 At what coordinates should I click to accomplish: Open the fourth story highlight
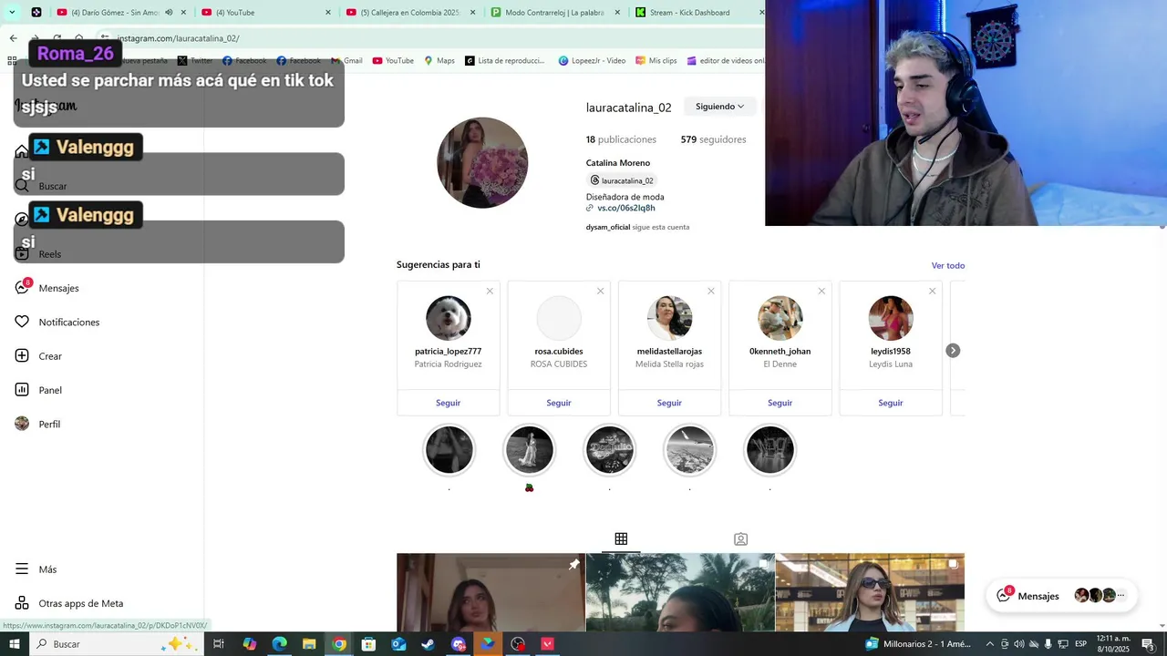click(x=689, y=450)
